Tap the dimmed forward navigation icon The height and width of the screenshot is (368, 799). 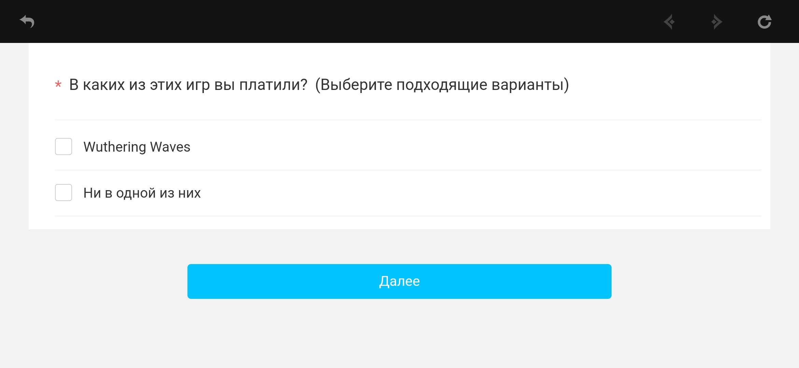click(717, 22)
